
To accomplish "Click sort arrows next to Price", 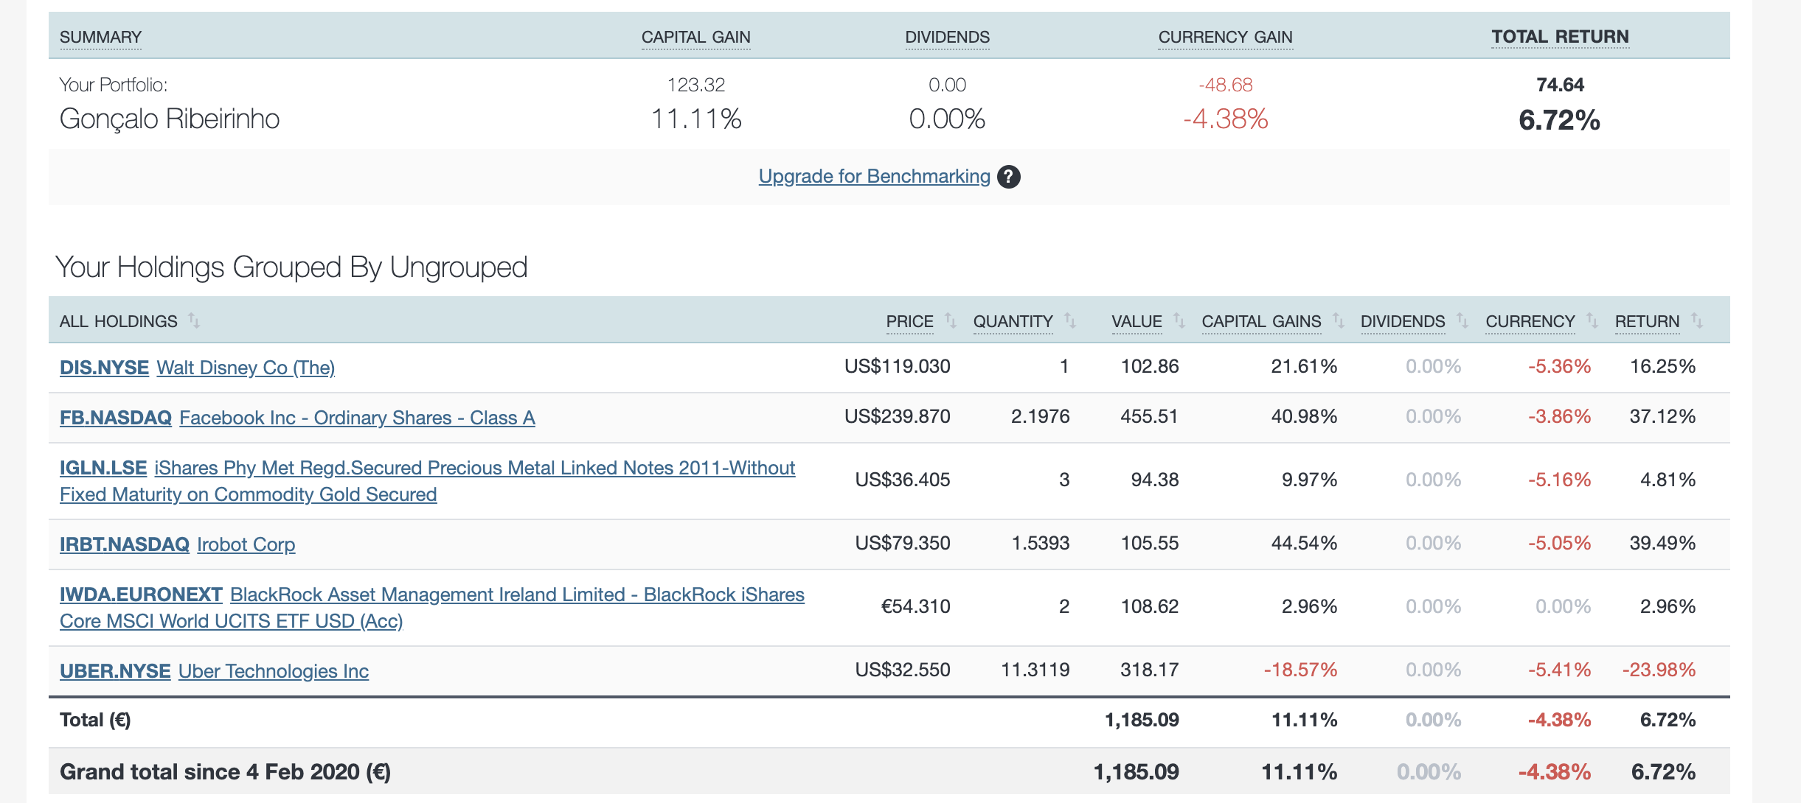I will pyautogui.click(x=951, y=320).
